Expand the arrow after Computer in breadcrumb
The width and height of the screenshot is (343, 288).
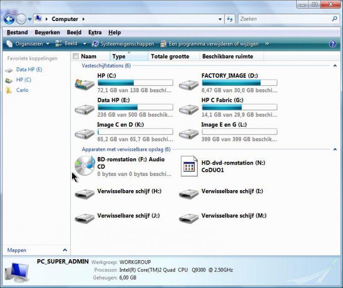[x=84, y=19]
